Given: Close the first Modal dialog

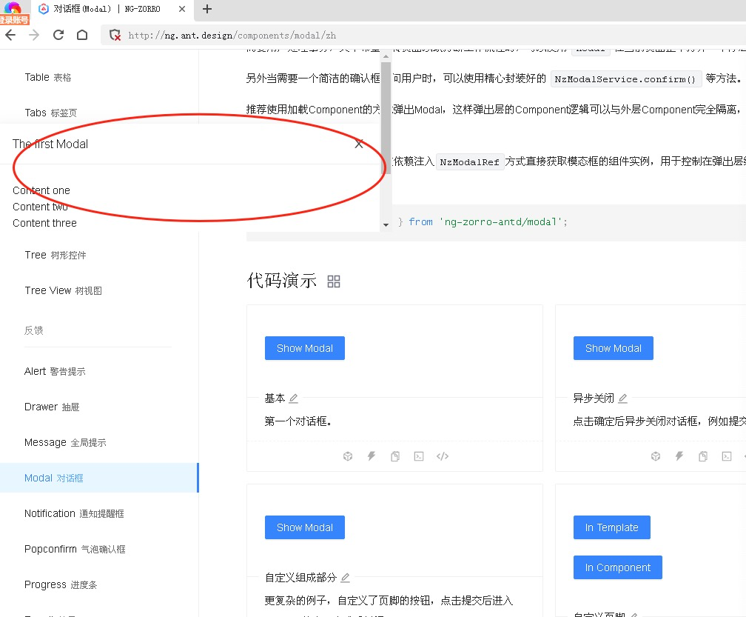Looking at the screenshot, I should [359, 144].
